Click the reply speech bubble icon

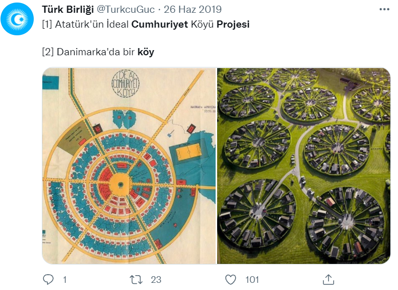49,279
